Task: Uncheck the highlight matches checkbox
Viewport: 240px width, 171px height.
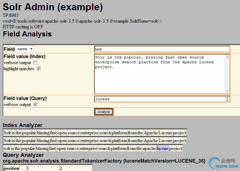Action: pyautogui.click(x=38, y=69)
